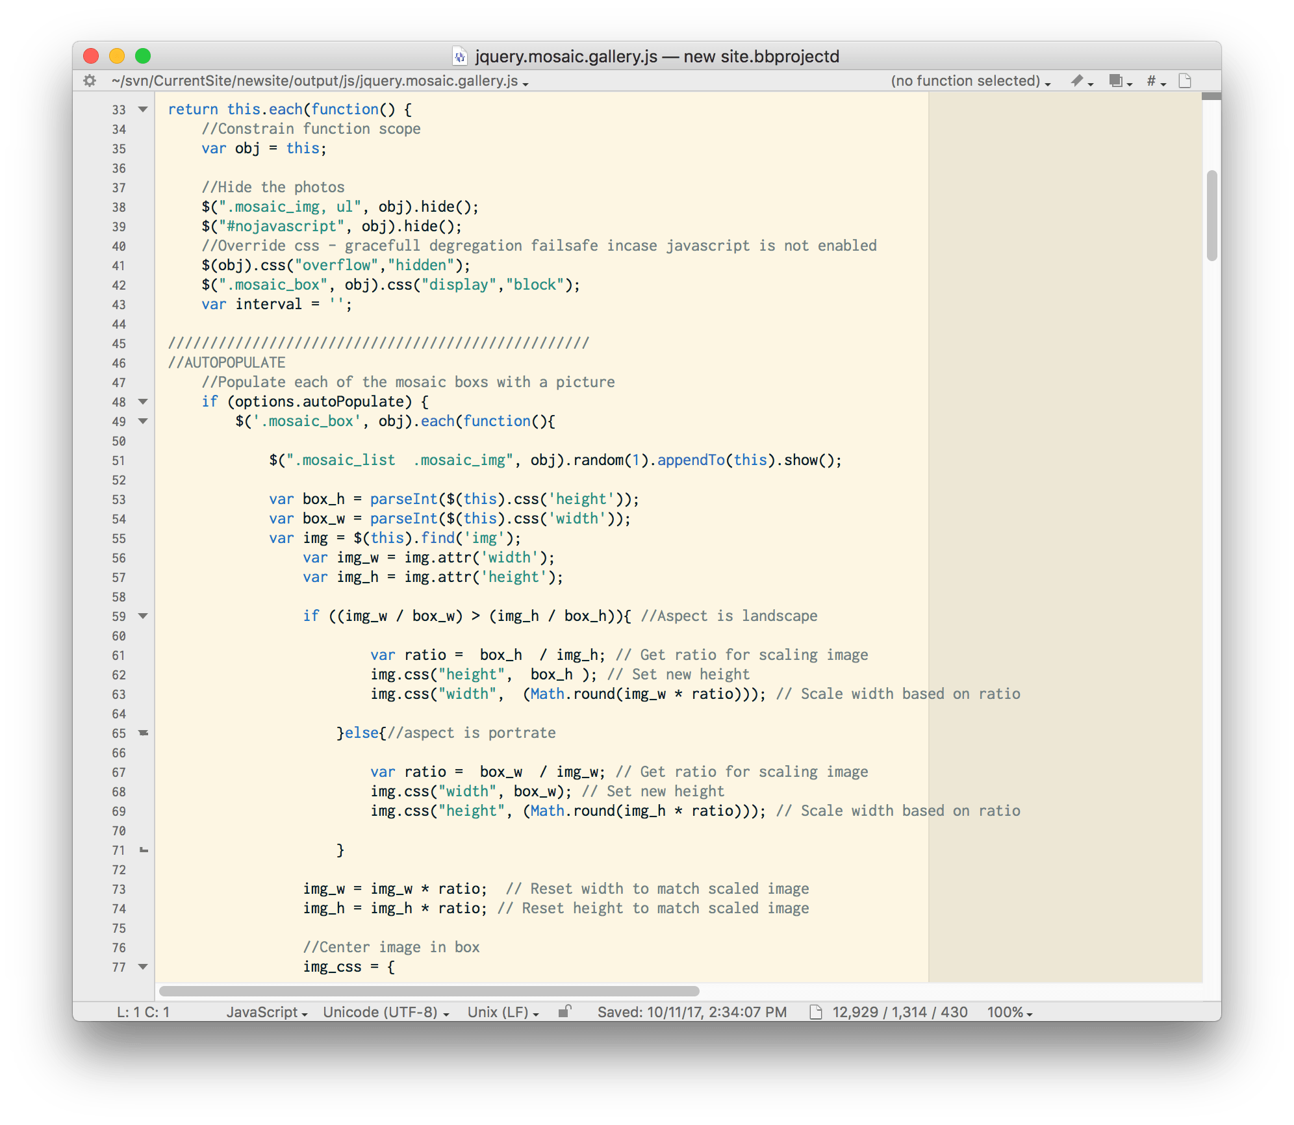Click the horizontal scrollbar thumb

pos(429,991)
